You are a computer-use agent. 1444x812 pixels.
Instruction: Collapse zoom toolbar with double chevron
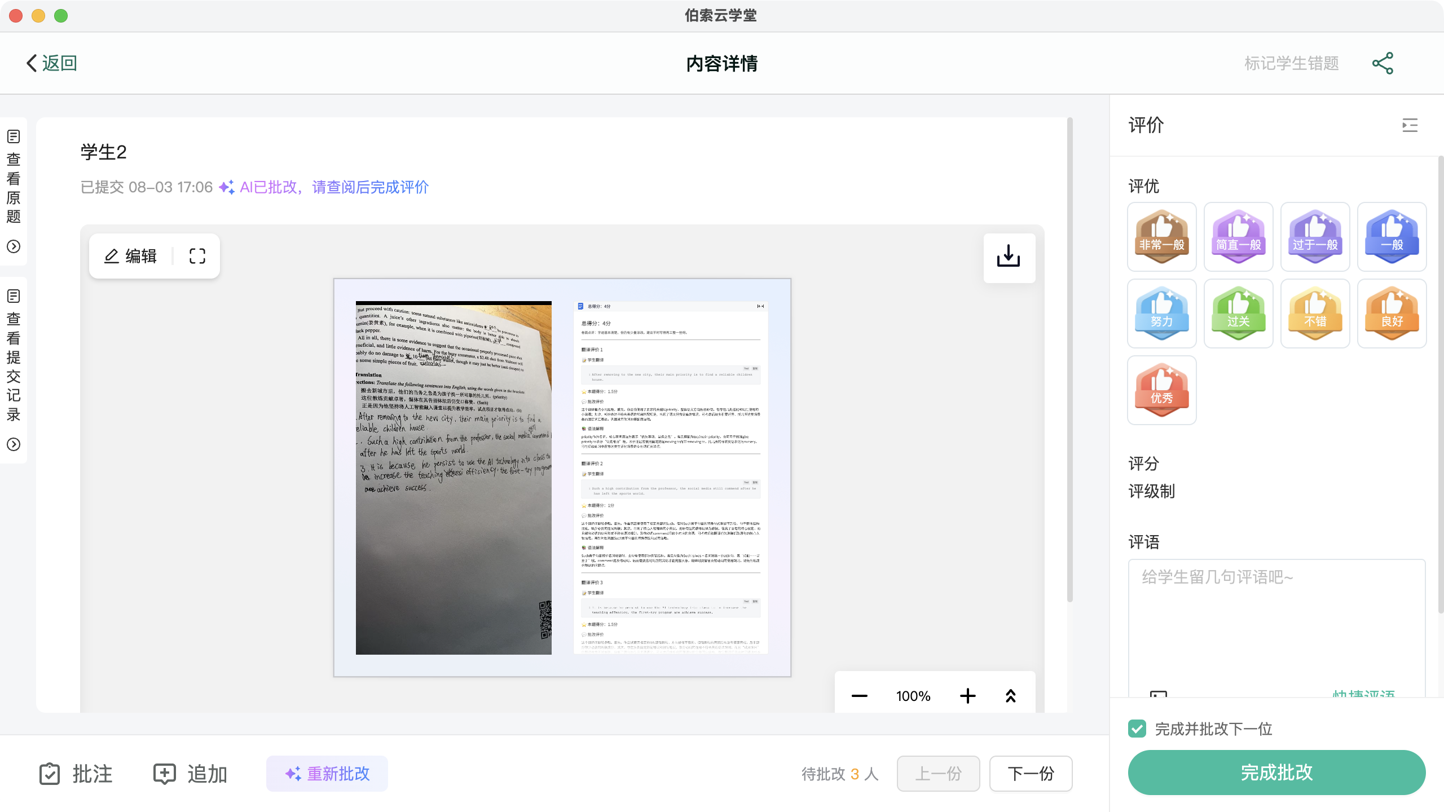pos(1010,696)
